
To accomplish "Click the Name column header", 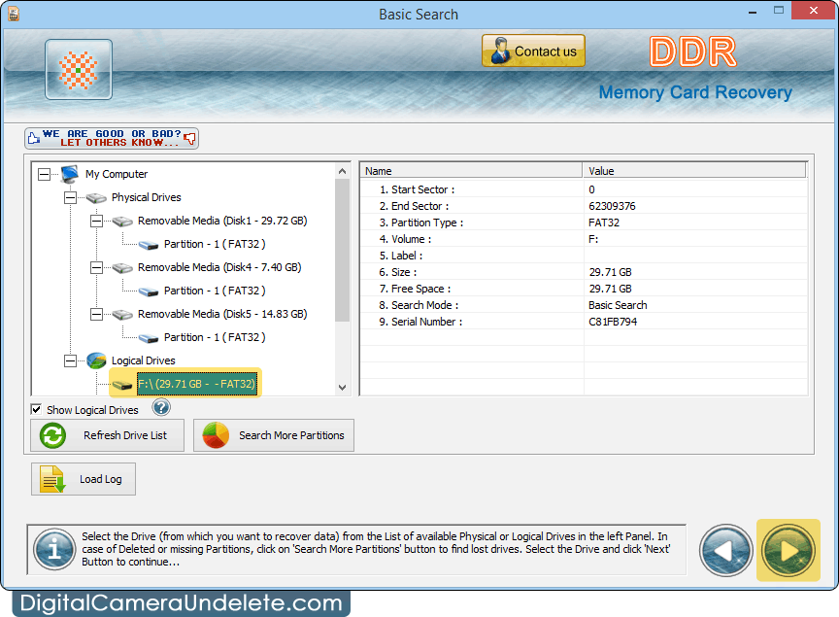I will [471, 171].
